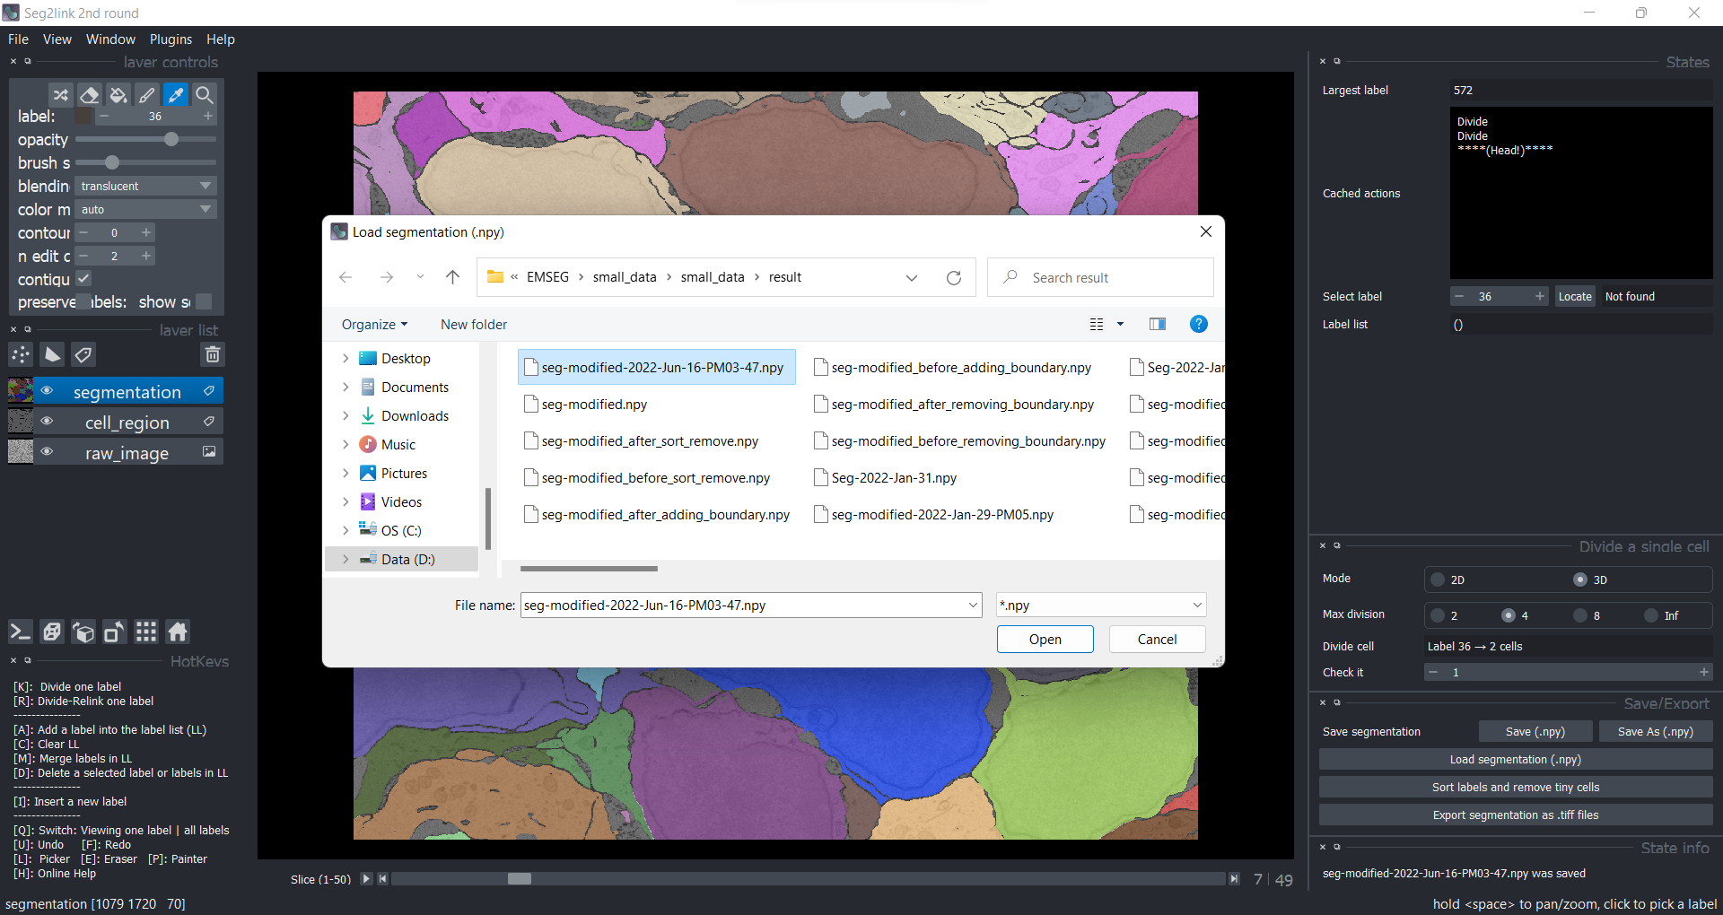Click Sort labels and remove tiny cells
1723x915 pixels.
coord(1515,787)
